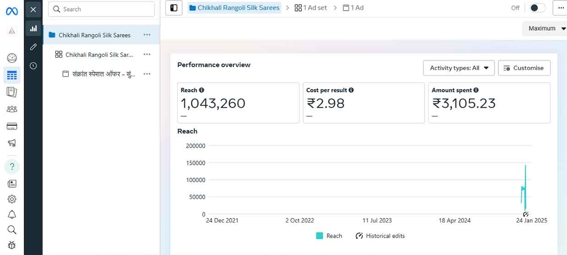Click Customise button
The height and width of the screenshot is (255, 567).
tap(524, 68)
